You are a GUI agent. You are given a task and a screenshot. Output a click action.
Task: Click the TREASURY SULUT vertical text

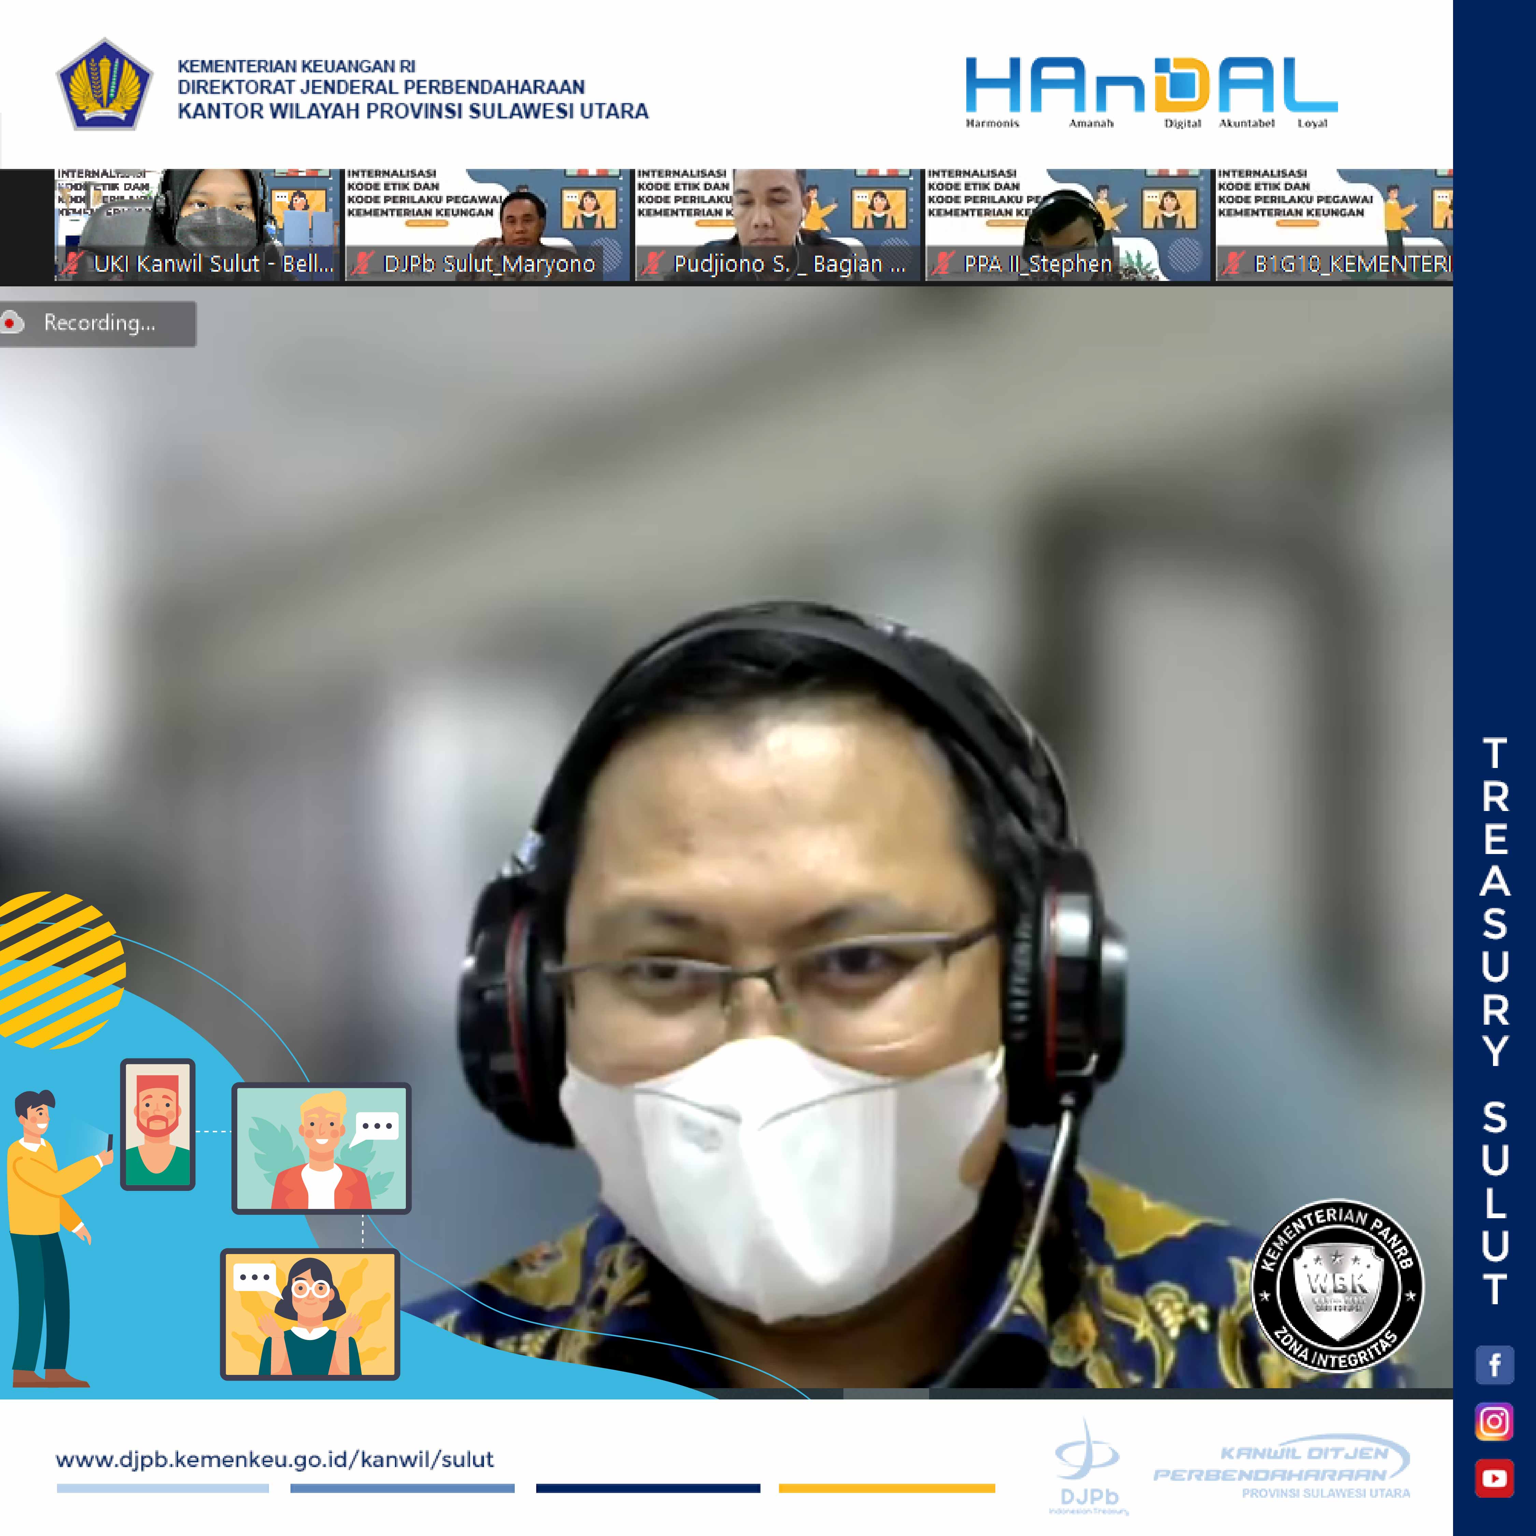pyautogui.click(x=1495, y=1022)
